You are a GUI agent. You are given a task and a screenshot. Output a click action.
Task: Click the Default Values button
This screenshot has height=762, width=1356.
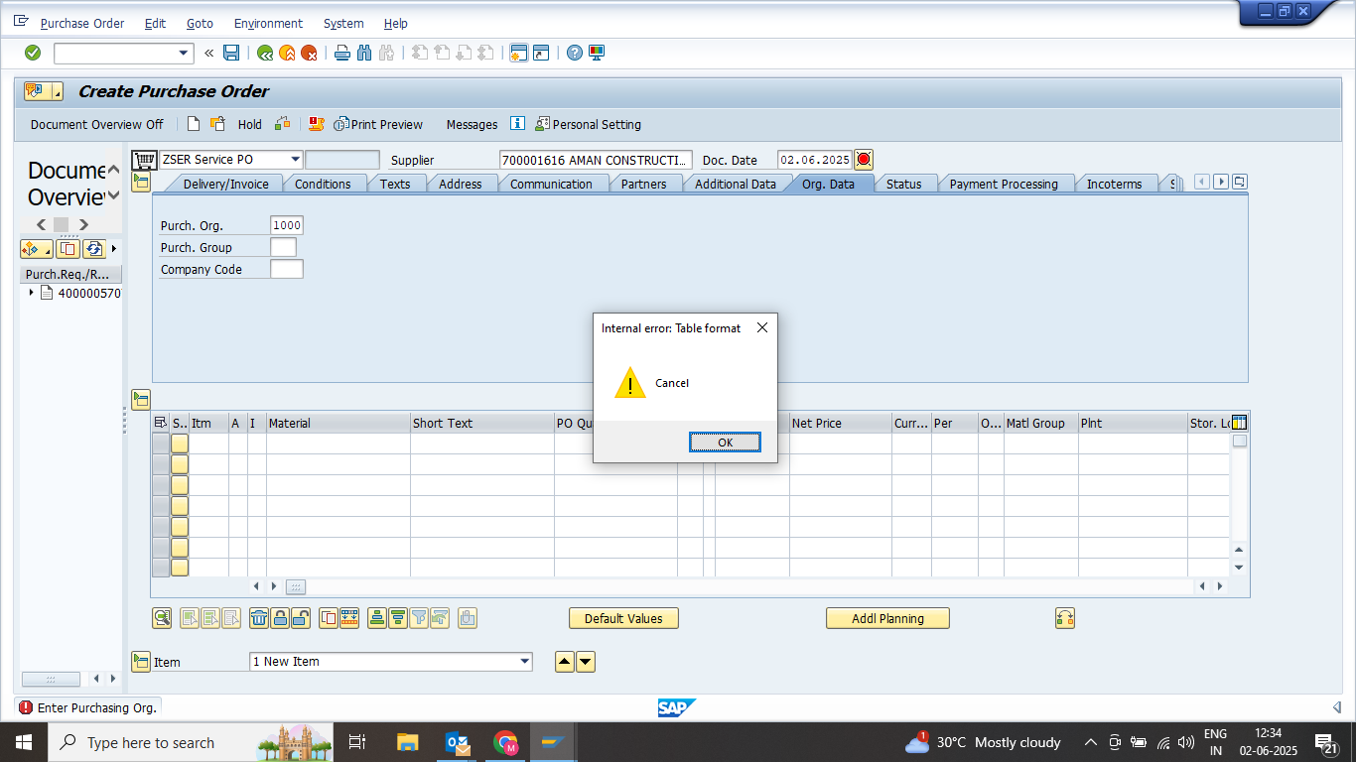(x=623, y=618)
